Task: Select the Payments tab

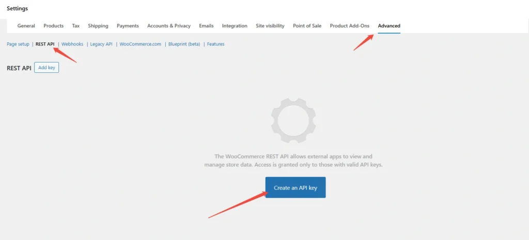Action: 128,26
